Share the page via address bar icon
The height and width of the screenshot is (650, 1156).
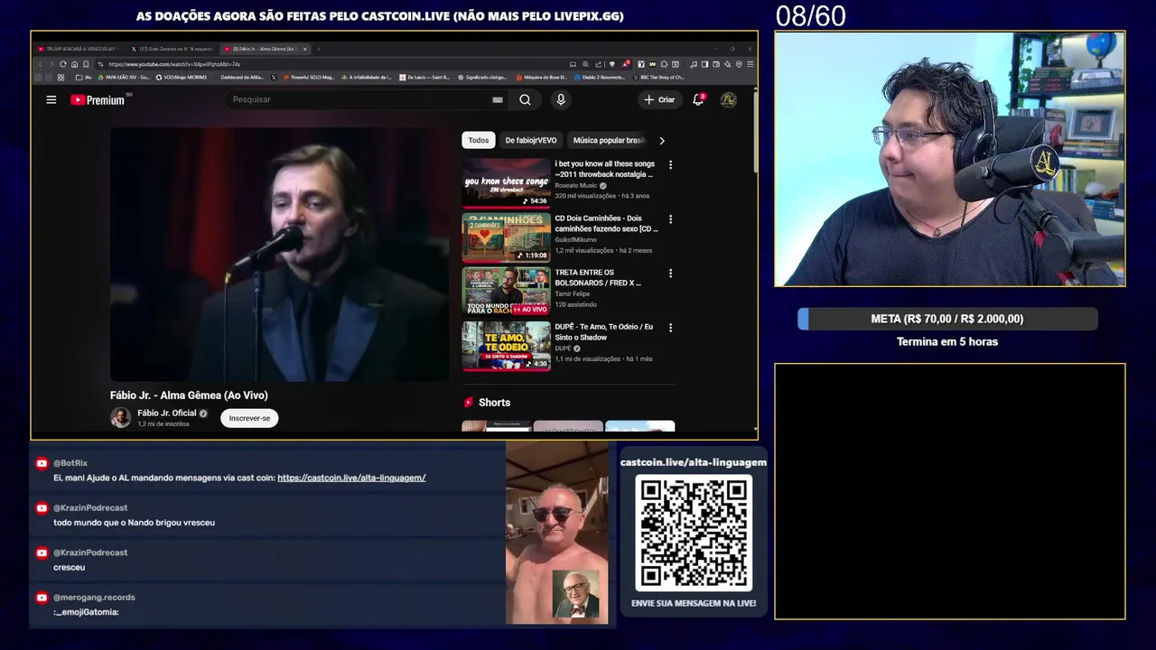(598, 64)
